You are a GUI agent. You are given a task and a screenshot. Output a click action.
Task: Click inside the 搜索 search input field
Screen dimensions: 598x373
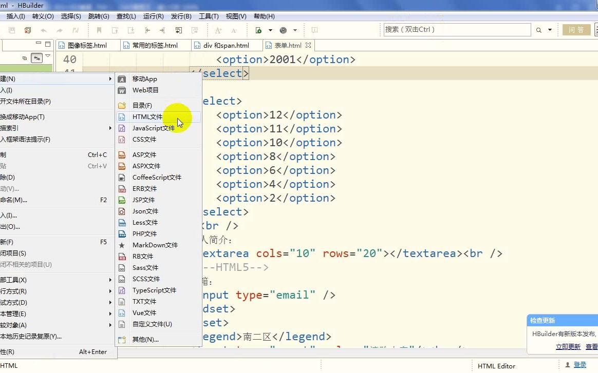pos(457,30)
